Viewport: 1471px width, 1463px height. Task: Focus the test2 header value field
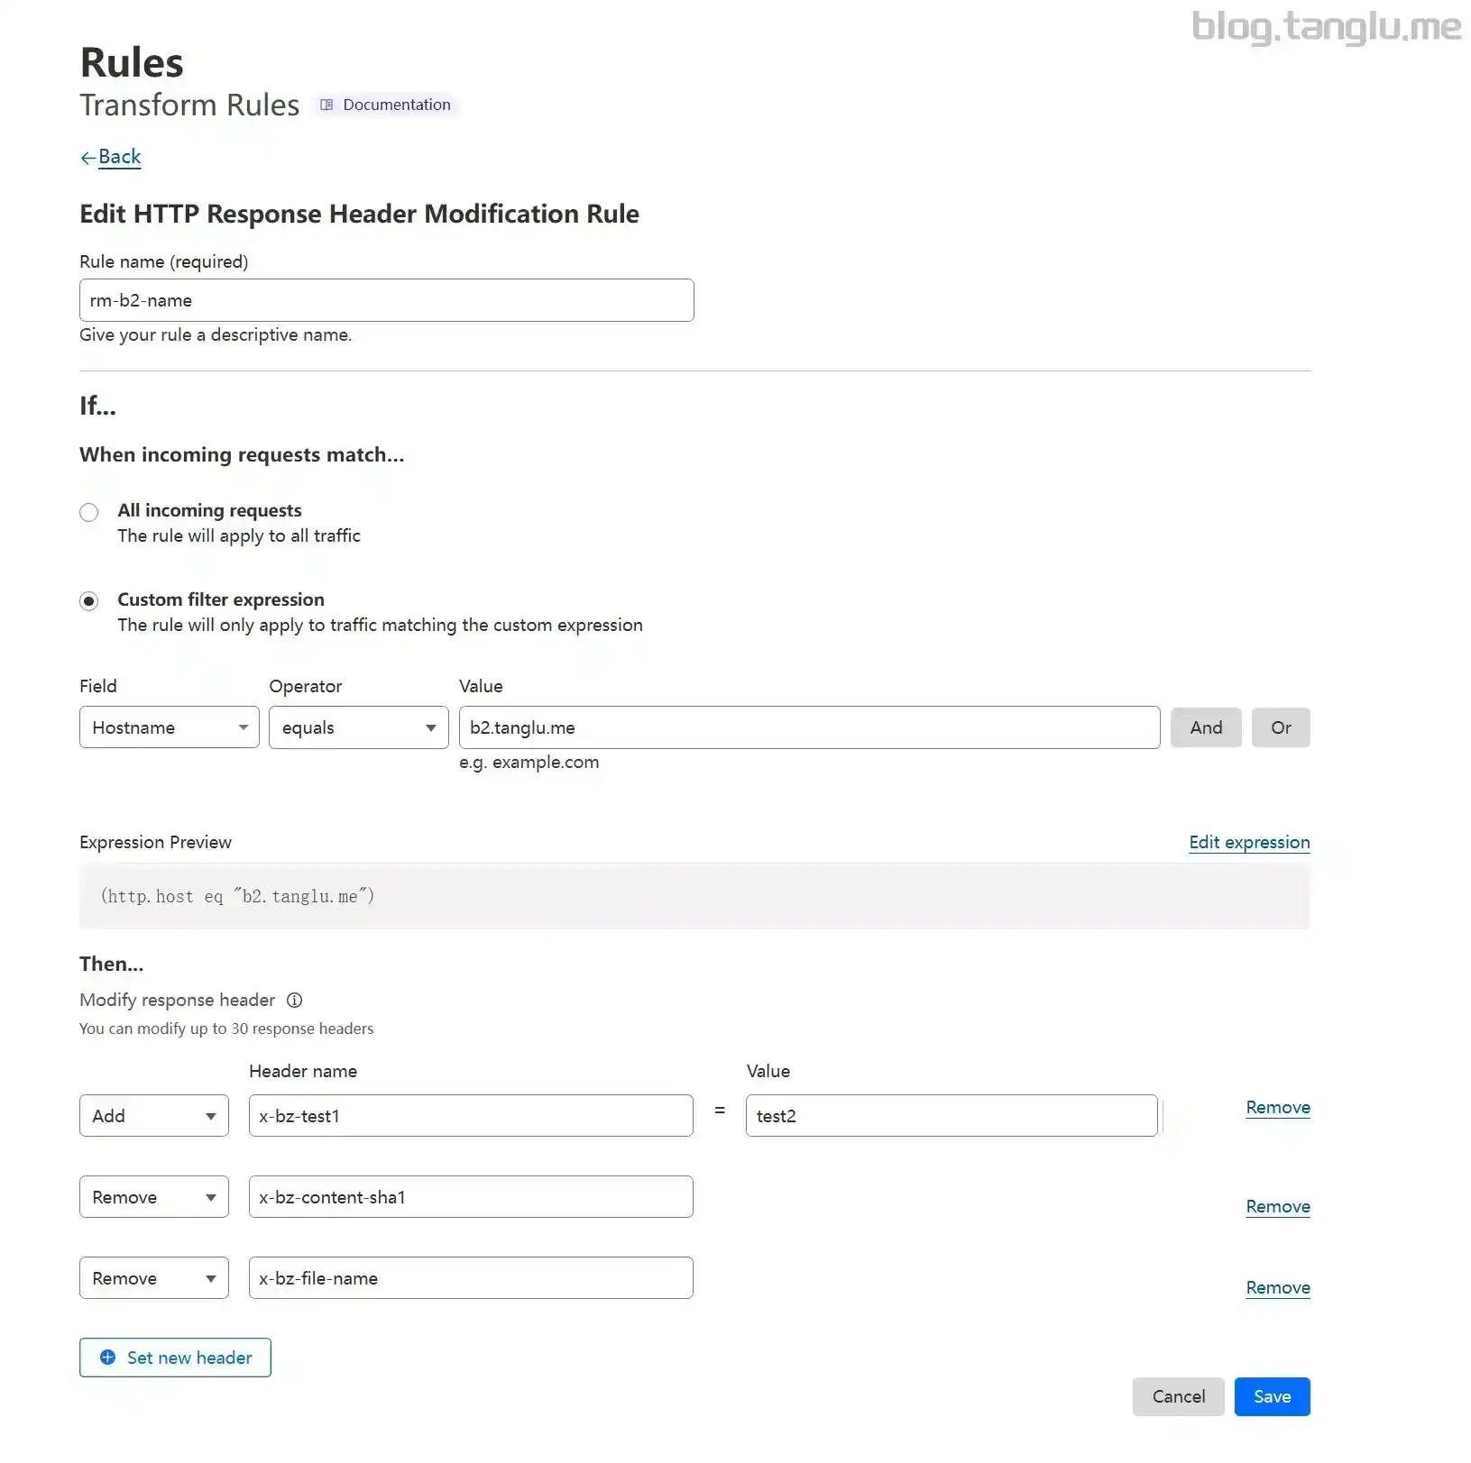point(952,1115)
